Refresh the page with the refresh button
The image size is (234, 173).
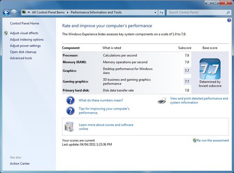point(161,13)
